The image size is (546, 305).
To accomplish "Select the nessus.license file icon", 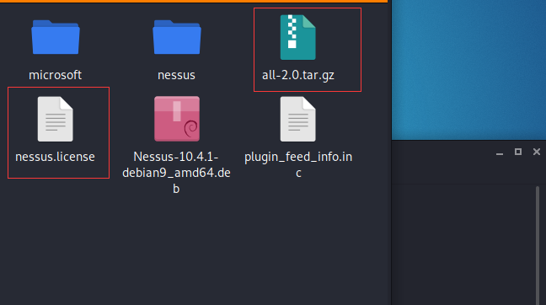I will point(56,119).
